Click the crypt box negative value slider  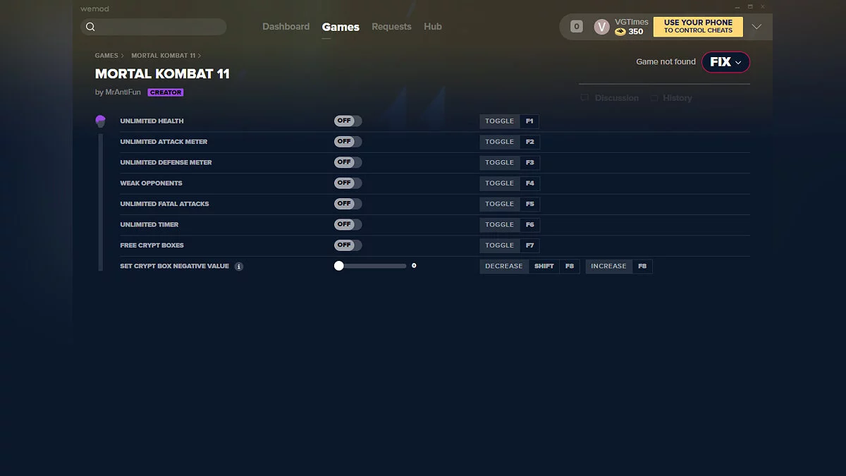point(371,267)
